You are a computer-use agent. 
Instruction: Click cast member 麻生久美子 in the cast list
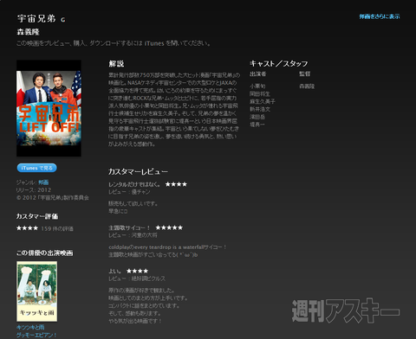tap(263, 101)
